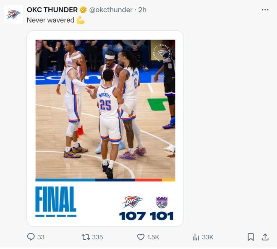This screenshot has width=277, height=249.
Task: Share the post via upload icon
Action: pos(265,237)
